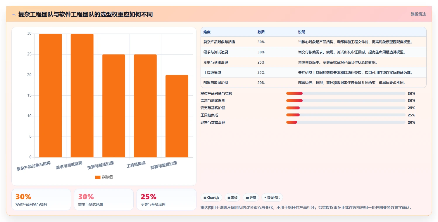The height and width of the screenshot is (222, 438).
Task: Click the 部署与数据治理 chart bar
Action: pos(177,116)
